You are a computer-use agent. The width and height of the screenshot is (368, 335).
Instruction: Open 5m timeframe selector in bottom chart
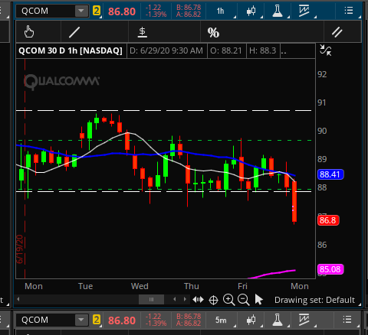pos(221,320)
